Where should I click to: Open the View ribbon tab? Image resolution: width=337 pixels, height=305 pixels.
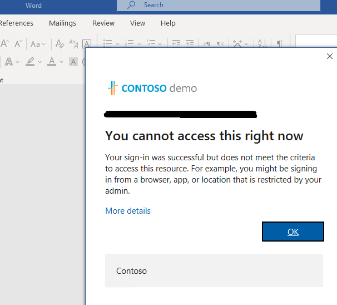pyautogui.click(x=137, y=23)
